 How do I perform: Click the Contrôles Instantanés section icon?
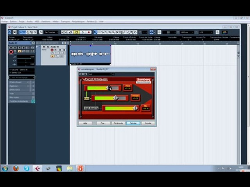tap(33, 101)
